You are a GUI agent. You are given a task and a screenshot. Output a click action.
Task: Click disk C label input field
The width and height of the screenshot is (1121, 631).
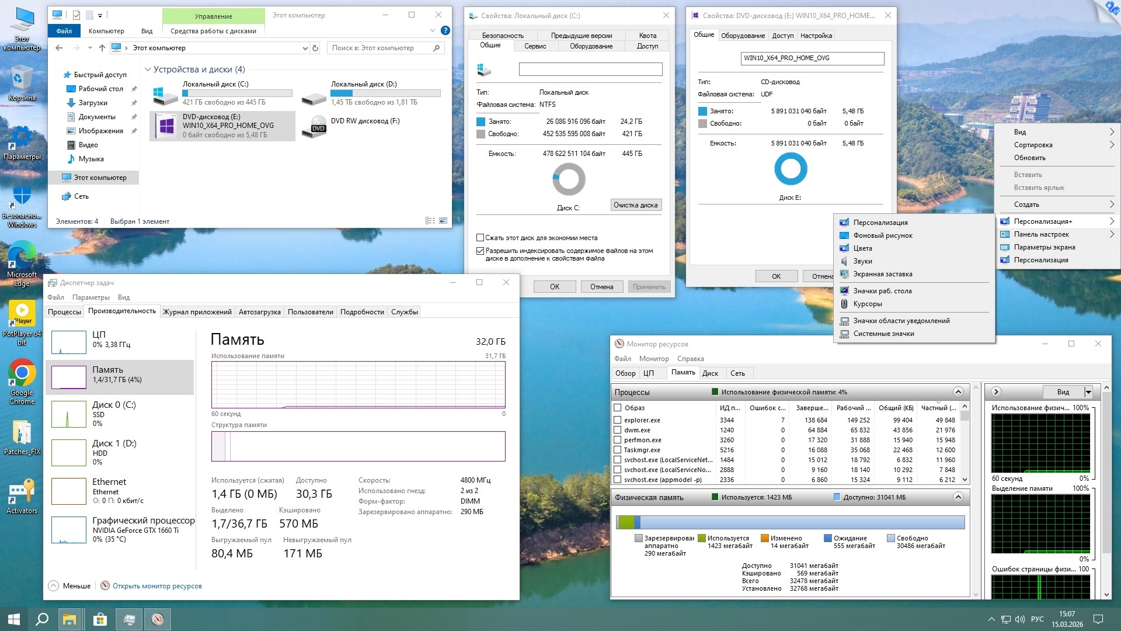click(x=590, y=70)
